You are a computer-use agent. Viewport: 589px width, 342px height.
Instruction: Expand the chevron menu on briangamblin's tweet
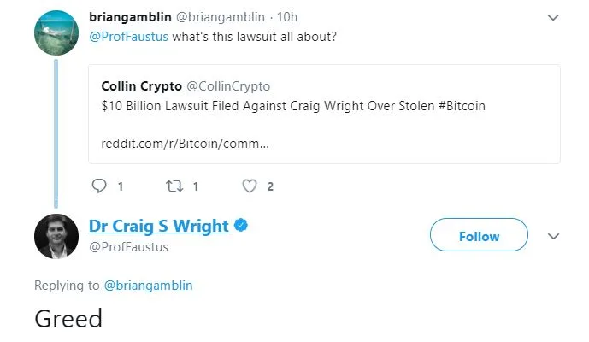553,18
